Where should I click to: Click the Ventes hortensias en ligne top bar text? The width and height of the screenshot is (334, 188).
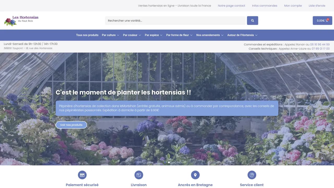(x=175, y=6)
